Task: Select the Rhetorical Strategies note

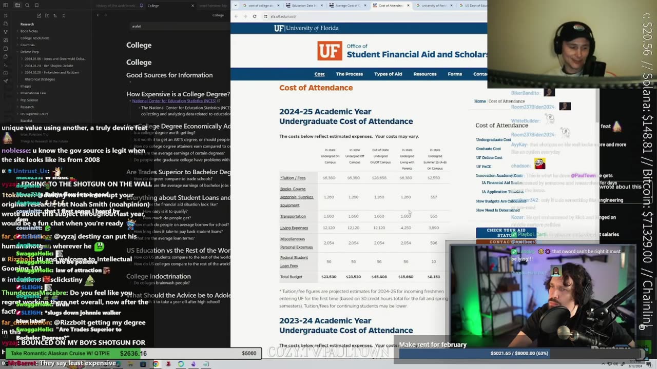Action: (40, 79)
